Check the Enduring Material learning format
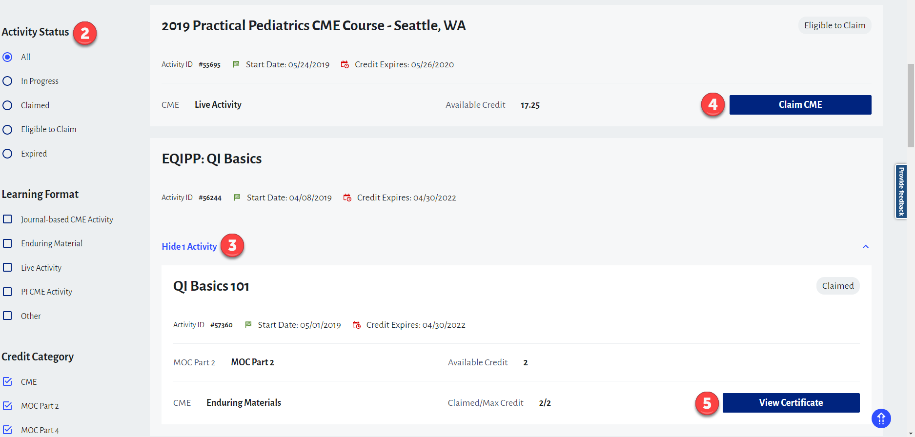The width and height of the screenshot is (915, 437). click(7, 243)
